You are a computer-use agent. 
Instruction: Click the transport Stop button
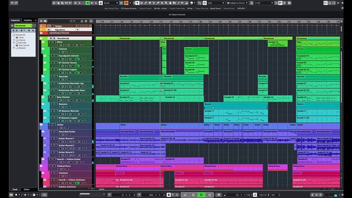tap(193, 195)
